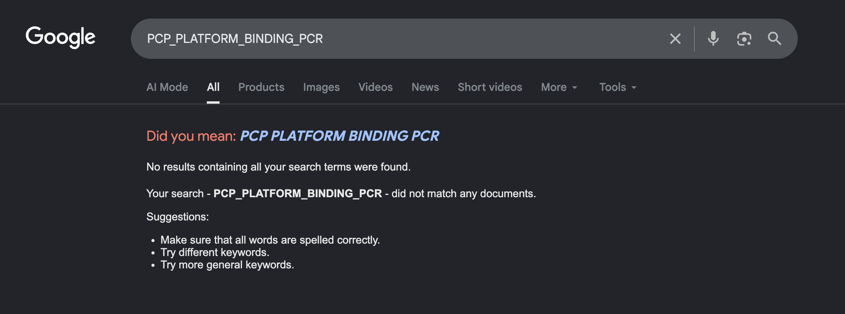View the News results tab

click(425, 87)
